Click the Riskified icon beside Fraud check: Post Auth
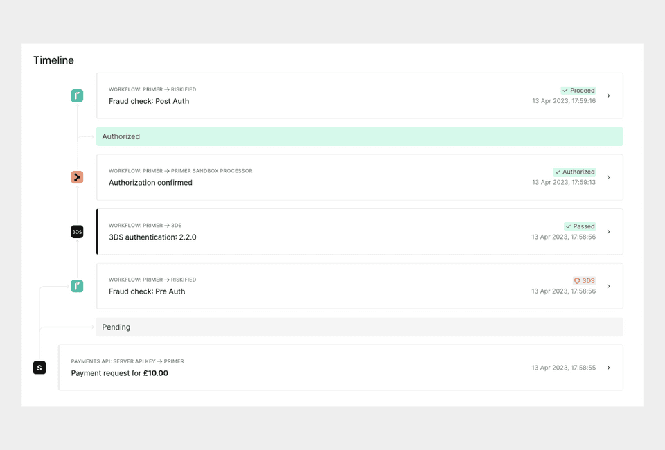 [77, 96]
